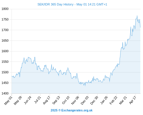The width and height of the screenshot is (143, 115).
Task: Click the 1600 y-axis value label
Action: pos(5,51)
